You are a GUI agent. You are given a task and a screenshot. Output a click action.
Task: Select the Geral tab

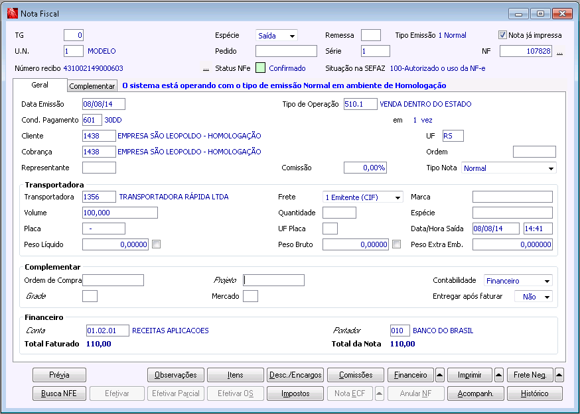point(40,85)
